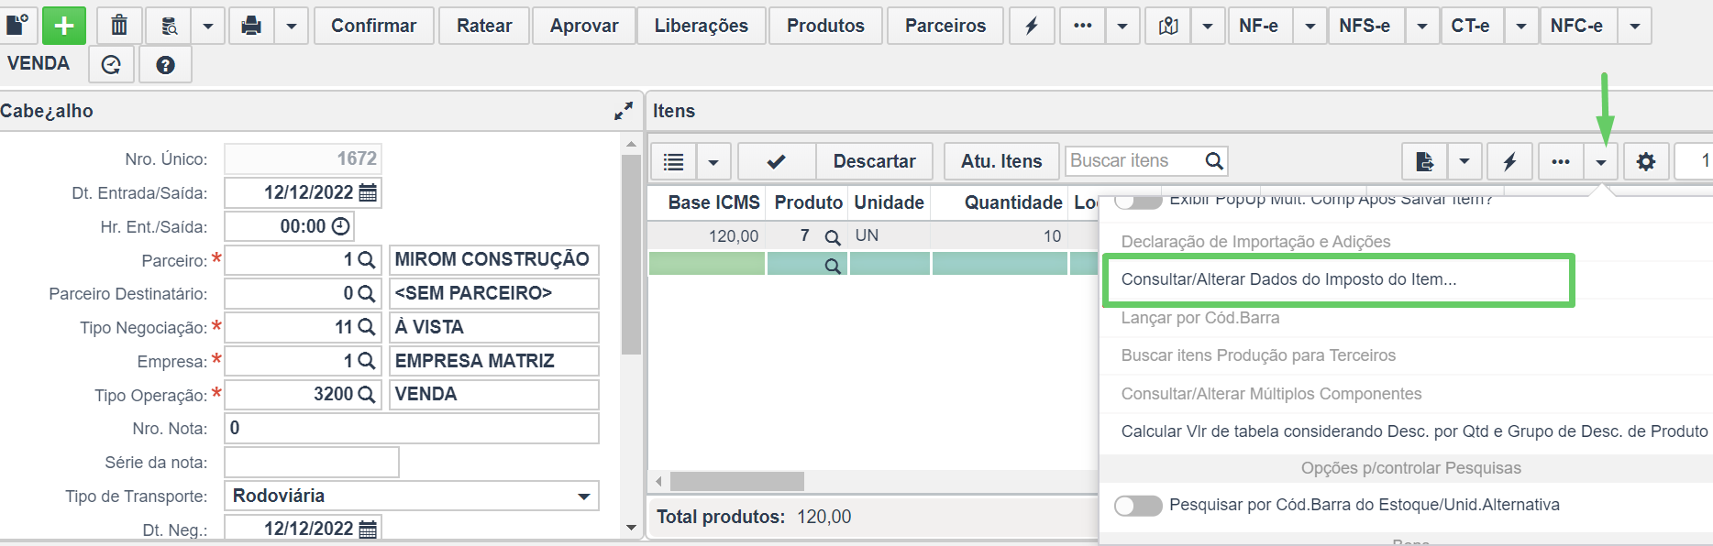Add a new record with green plus
Image resolution: width=1713 pixels, height=546 pixels.
(x=64, y=26)
